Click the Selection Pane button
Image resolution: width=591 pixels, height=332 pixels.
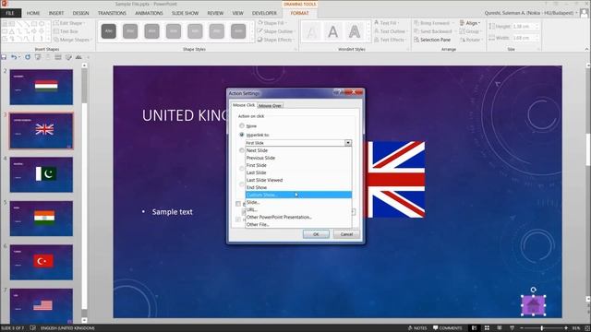coord(432,40)
